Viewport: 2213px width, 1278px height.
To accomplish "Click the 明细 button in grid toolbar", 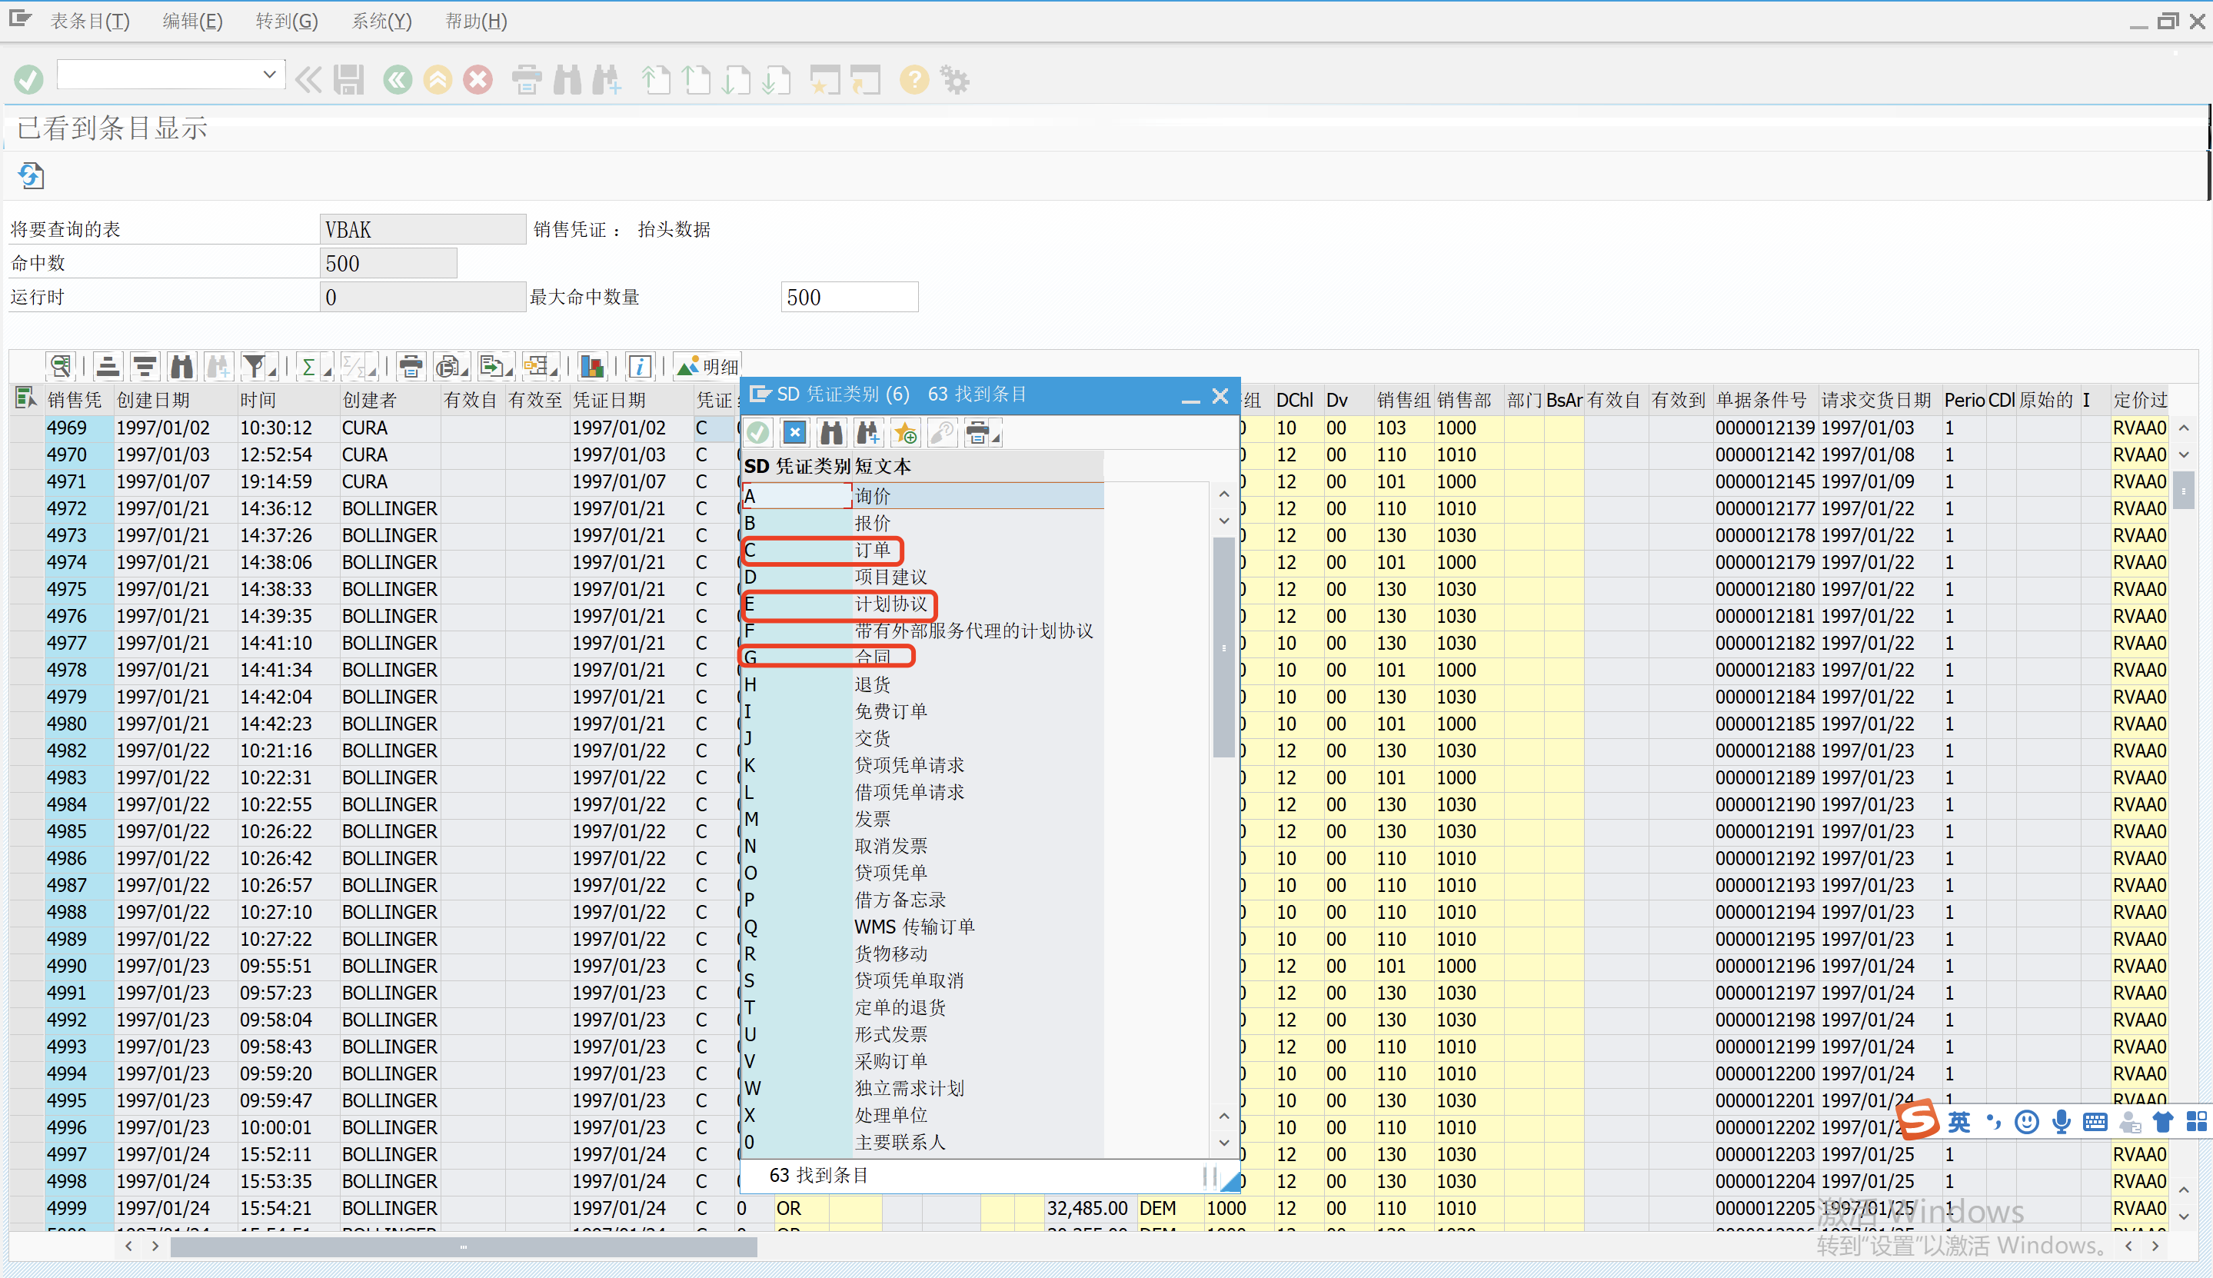I will coord(707,366).
